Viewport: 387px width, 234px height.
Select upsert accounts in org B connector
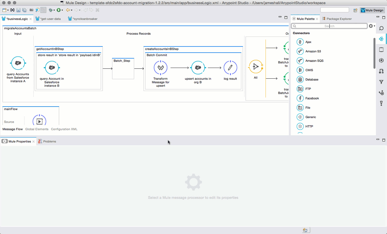point(198,68)
